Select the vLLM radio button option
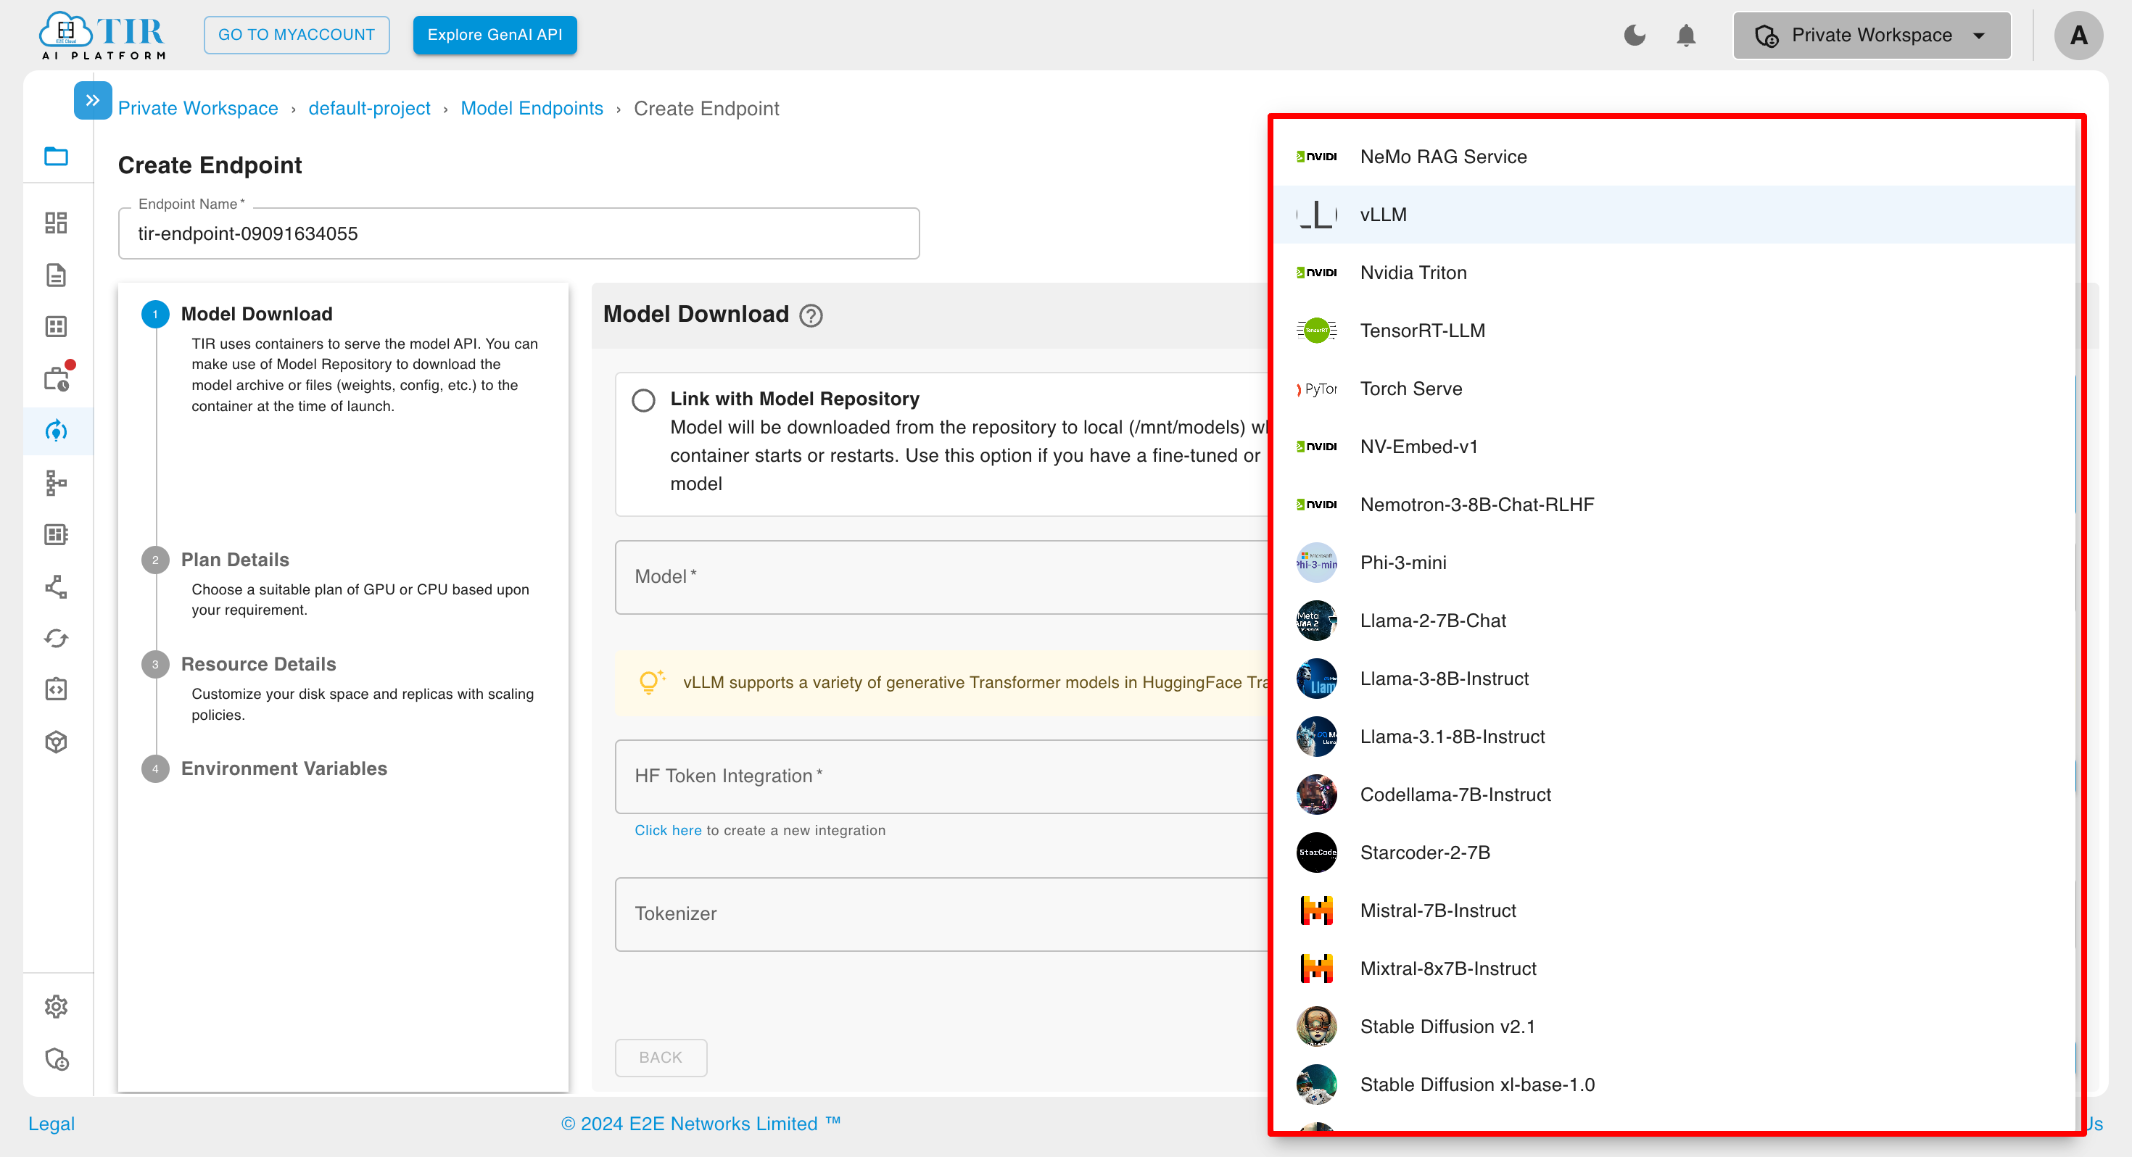The width and height of the screenshot is (2132, 1157). [1381, 214]
